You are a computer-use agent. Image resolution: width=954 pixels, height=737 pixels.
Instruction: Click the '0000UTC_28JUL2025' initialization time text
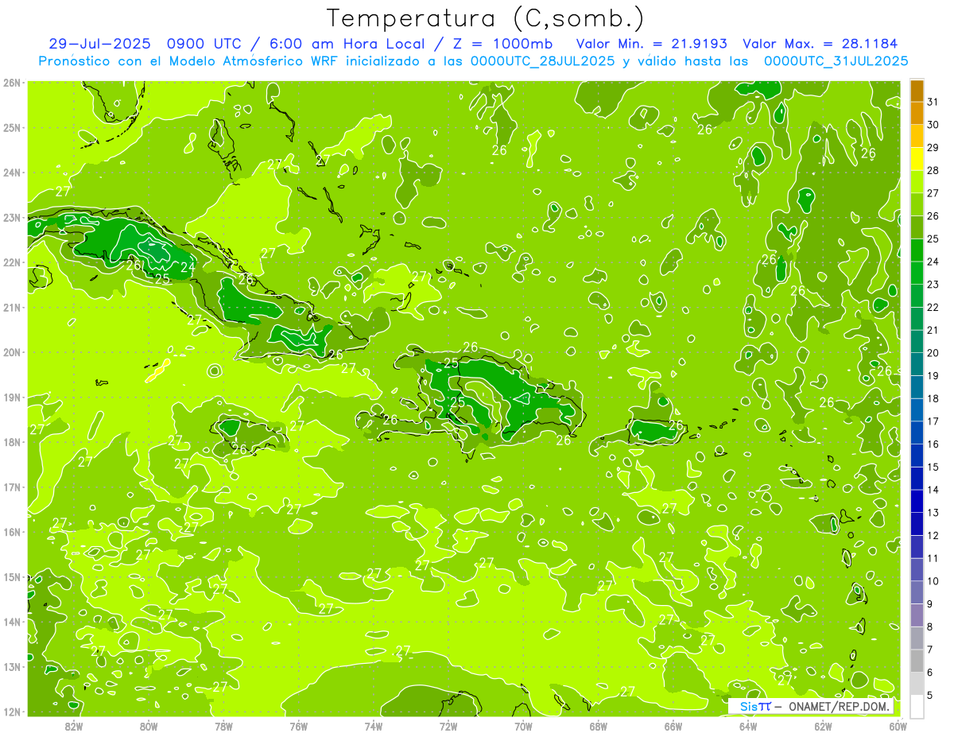543,60
